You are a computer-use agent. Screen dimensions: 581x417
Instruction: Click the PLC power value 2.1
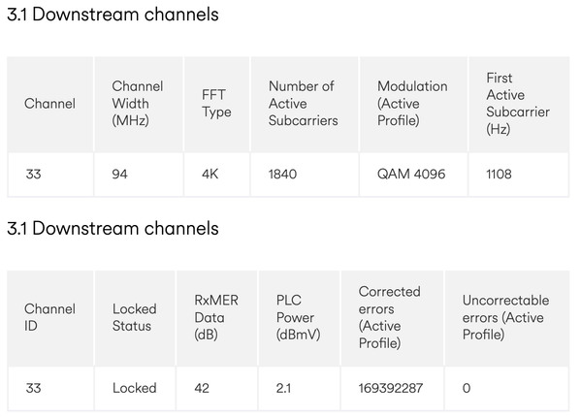point(283,388)
